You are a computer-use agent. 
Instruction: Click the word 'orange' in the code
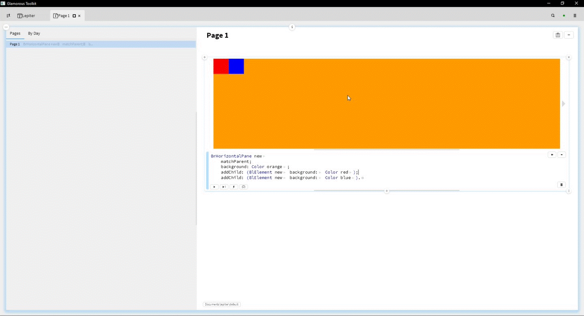click(x=274, y=167)
